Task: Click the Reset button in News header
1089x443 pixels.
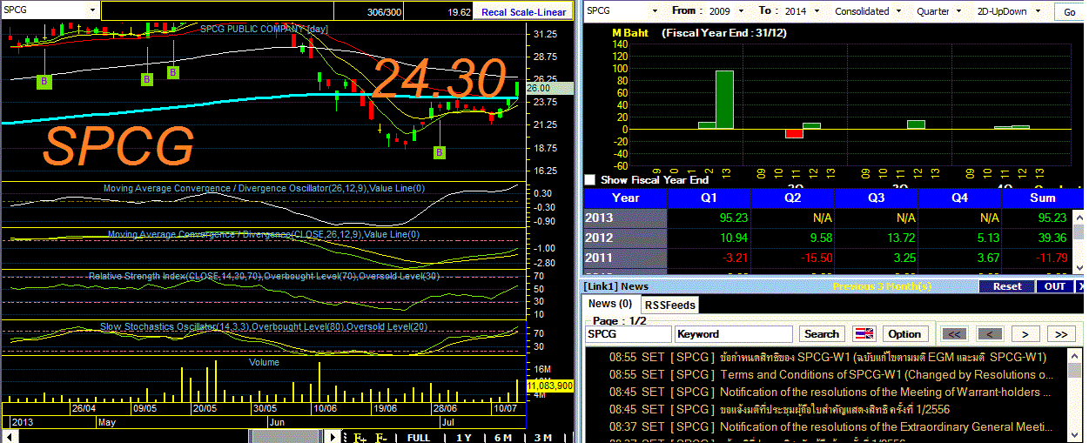Action: point(1007,285)
